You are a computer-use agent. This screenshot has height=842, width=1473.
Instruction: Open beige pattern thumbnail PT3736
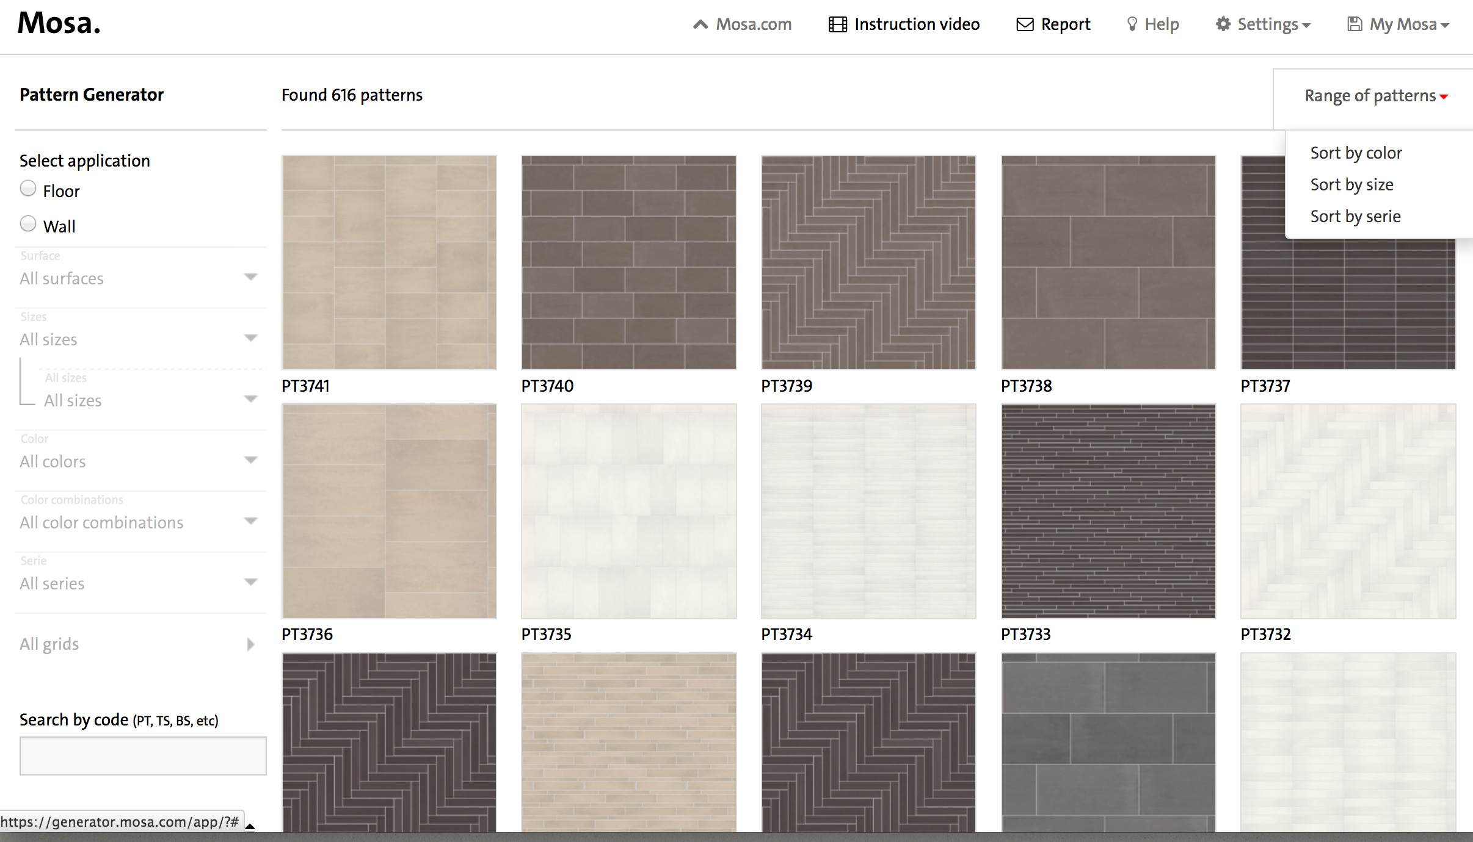(x=389, y=511)
